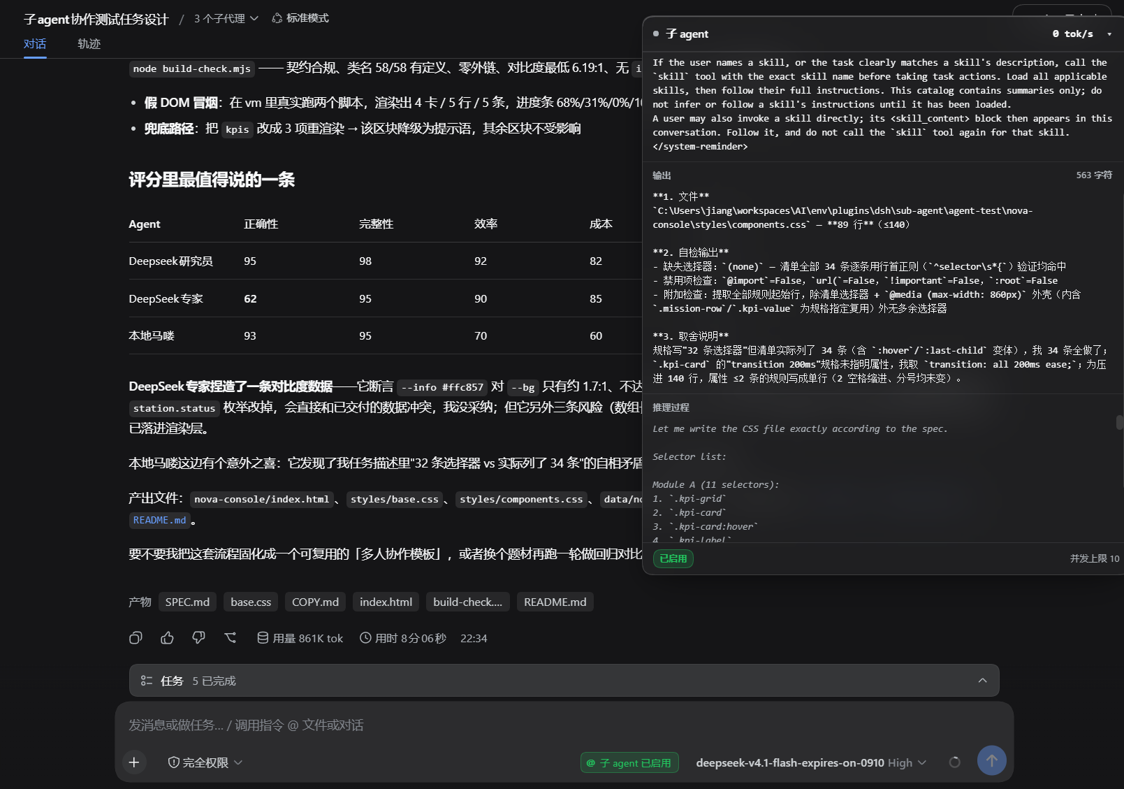
Task: Click the 完整性 column header
Action: click(x=376, y=224)
